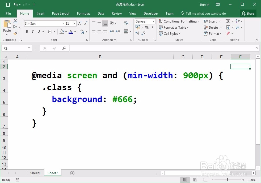
Task: Collapse the ribbon with the up chevron
Action: click(257, 40)
